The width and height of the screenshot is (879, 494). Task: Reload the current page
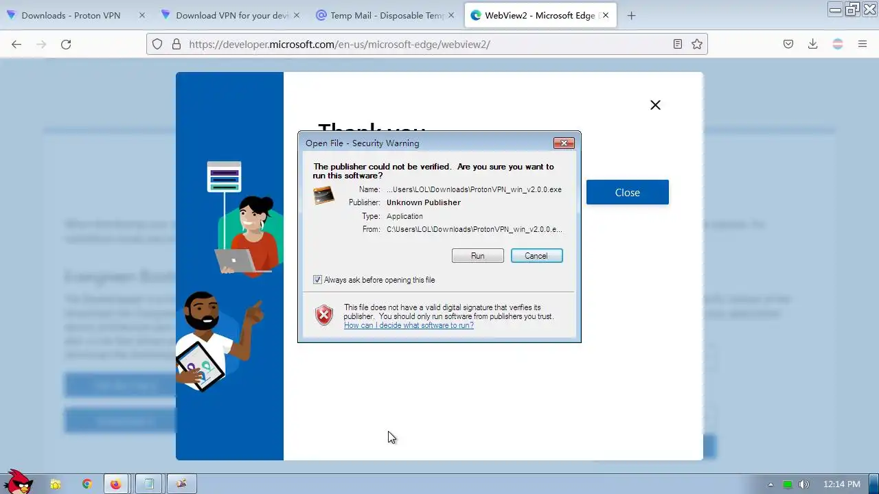66,44
